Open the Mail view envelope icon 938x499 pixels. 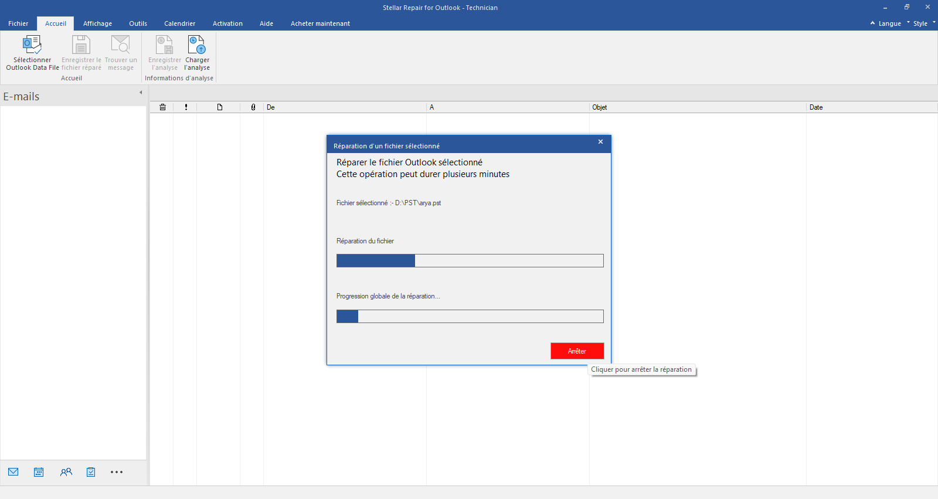tap(13, 472)
